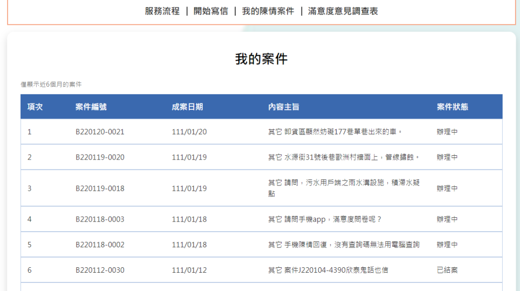Click the 成案日期 column header

coord(187,107)
